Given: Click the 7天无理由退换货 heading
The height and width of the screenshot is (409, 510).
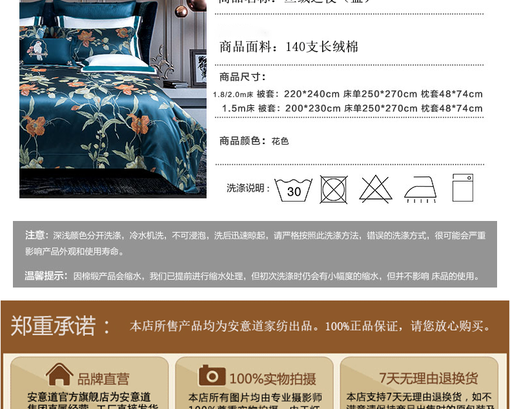Looking at the screenshot, I should (x=429, y=379).
